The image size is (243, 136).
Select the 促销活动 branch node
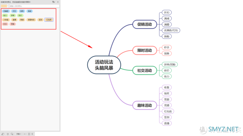coord(145,25)
